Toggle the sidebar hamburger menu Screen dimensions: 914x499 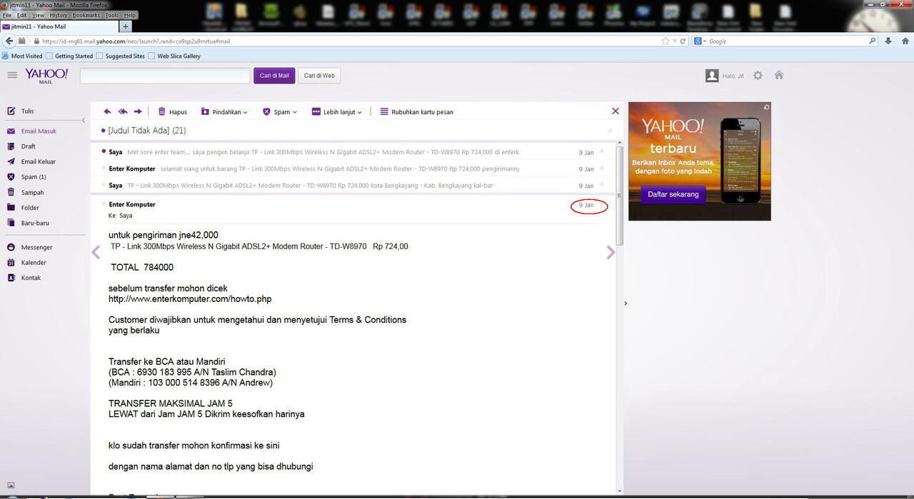click(12, 75)
